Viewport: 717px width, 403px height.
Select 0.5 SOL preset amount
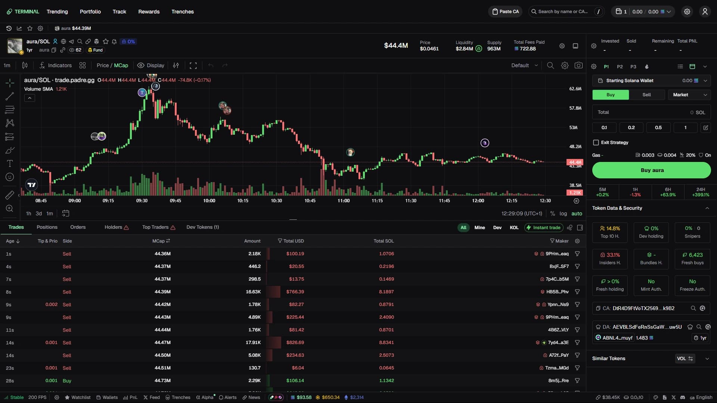pyautogui.click(x=658, y=128)
